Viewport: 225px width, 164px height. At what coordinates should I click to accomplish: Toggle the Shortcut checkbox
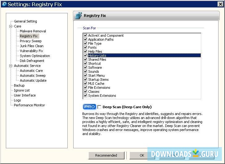coord(86,63)
